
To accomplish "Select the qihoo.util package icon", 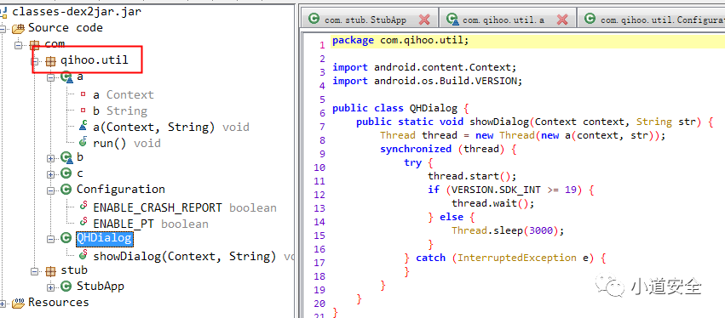I will coord(50,61).
